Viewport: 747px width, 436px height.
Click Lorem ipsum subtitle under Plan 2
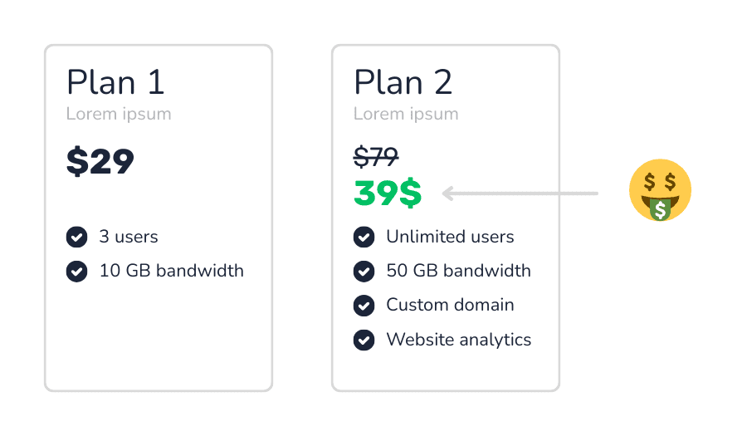click(x=406, y=114)
